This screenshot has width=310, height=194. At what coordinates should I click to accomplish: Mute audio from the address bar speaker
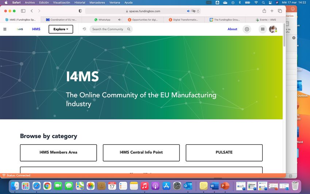(189, 11)
